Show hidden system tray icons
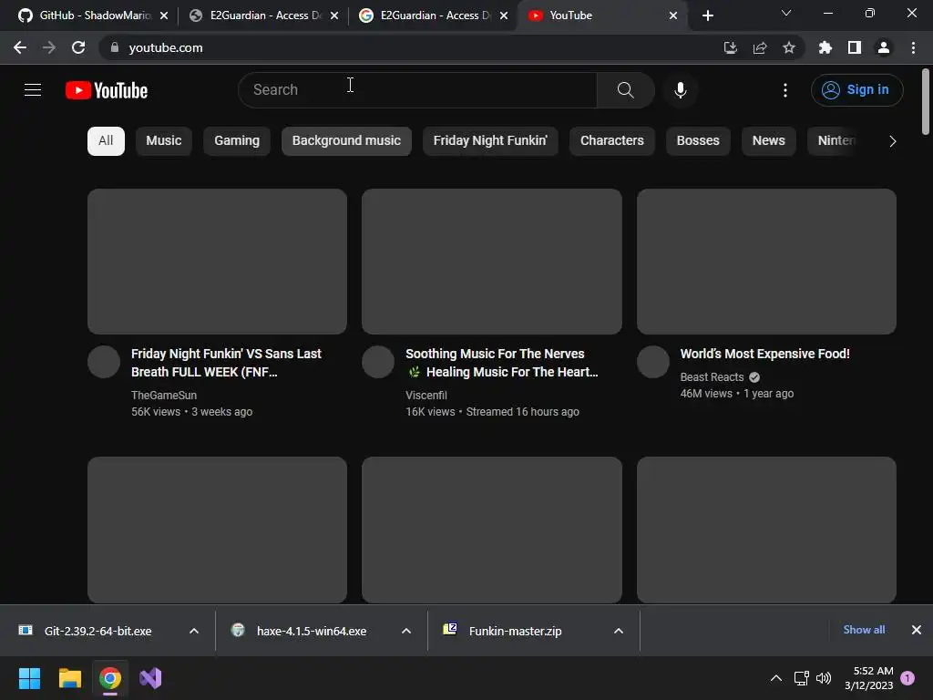The width and height of the screenshot is (933, 700). click(776, 678)
